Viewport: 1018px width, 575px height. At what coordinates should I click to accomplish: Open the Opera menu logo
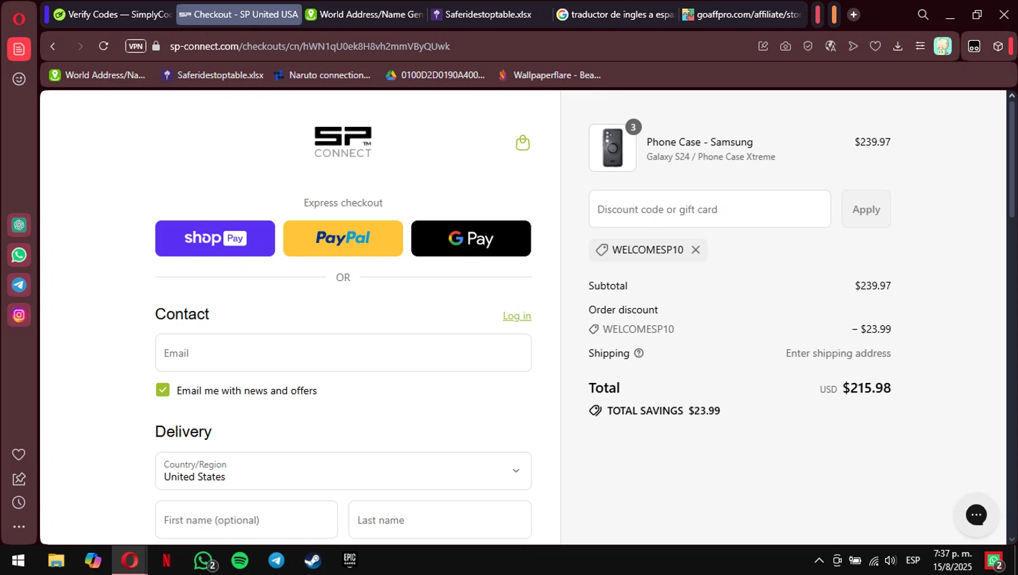point(19,18)
